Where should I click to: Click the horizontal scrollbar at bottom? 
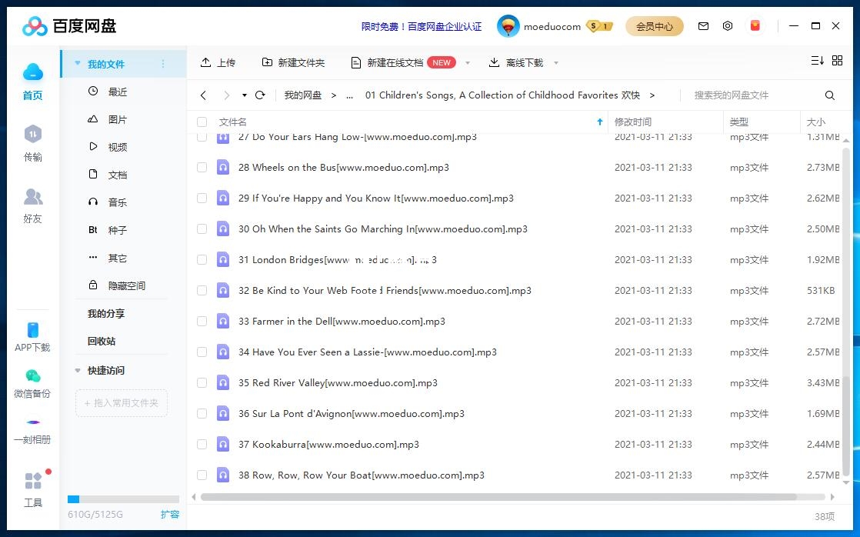508,497
